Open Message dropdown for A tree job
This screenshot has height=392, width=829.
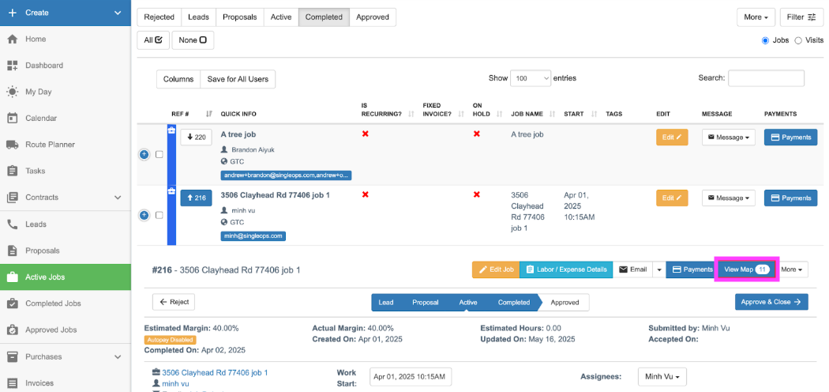(x=729, y=137)
